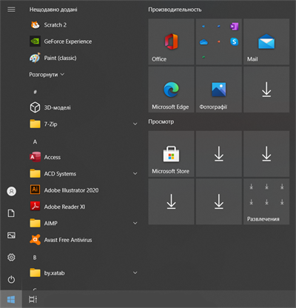296x308 pixels.
Task: Open Avast Free Antivirus
Action: [61, 240]
